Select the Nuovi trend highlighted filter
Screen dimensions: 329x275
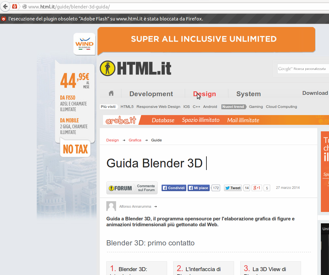[234, 107]
